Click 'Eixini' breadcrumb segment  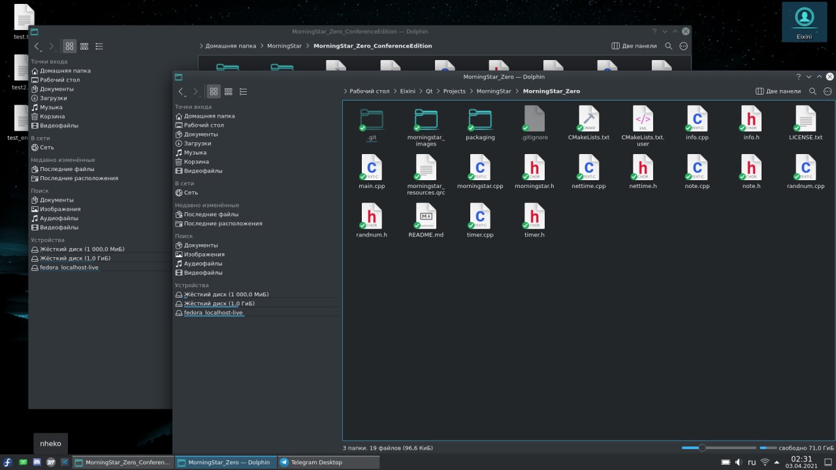pyautogui.click(x=408, y=91)
